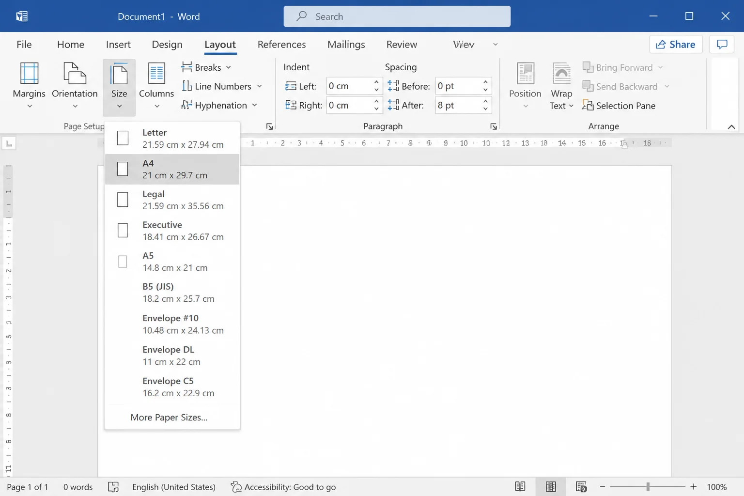Open the Position options
The image size is (744, 496).
pos(525,86)
